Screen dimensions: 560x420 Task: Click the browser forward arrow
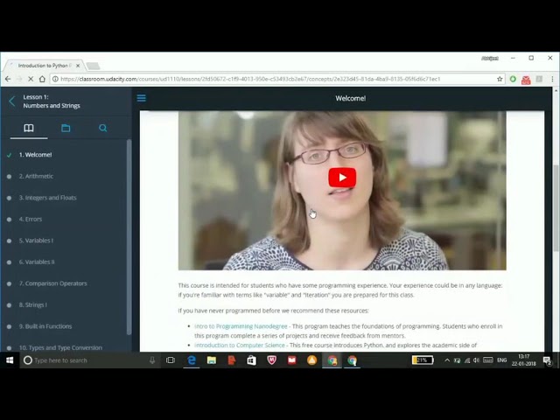click(x=19, y=79)
